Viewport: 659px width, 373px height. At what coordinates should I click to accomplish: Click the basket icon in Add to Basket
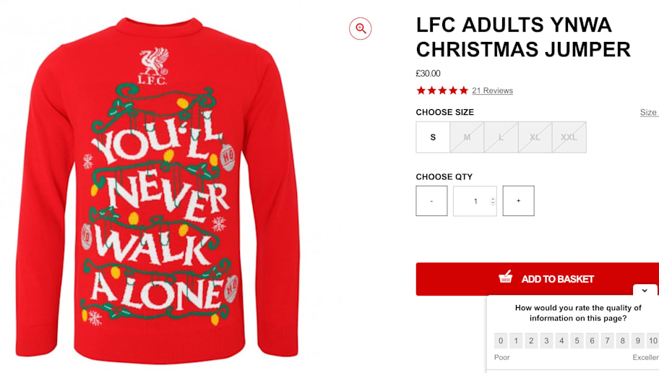pos(506,277)
